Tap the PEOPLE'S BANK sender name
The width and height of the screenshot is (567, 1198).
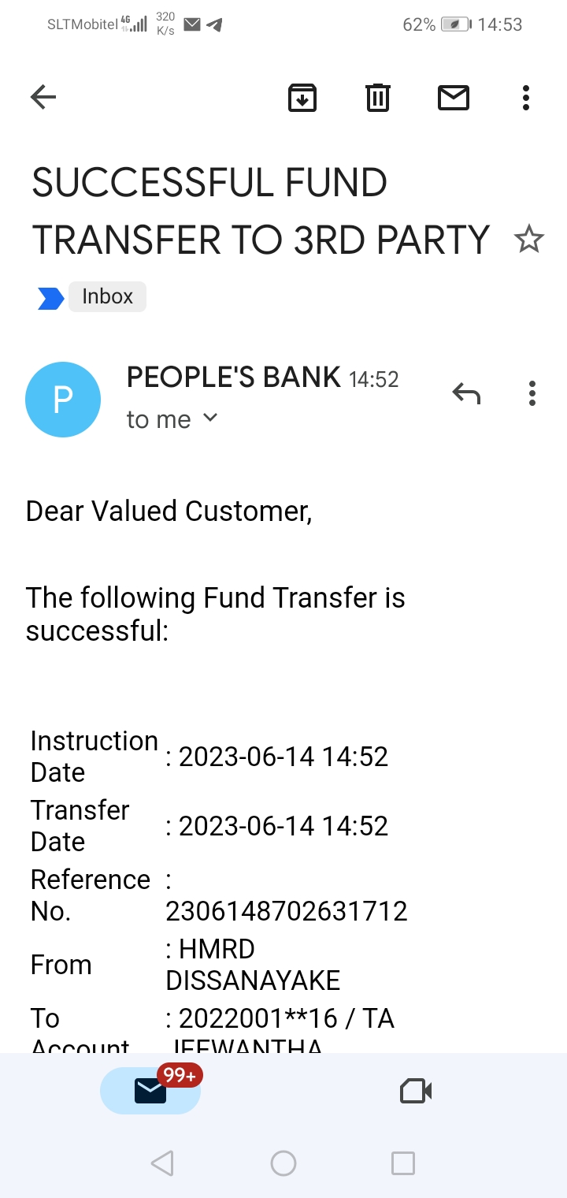[233, 378]
